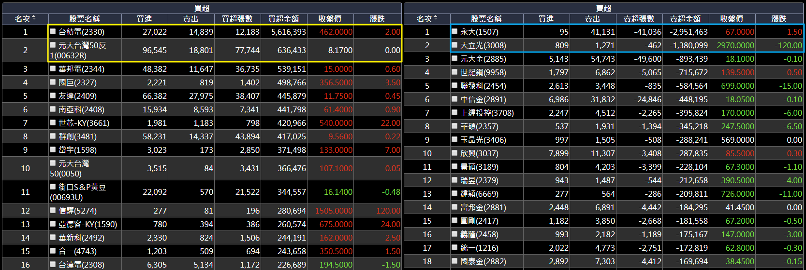
Task: Toggle the 玉晶光(3406) checkbox
Action: [454, 139]
